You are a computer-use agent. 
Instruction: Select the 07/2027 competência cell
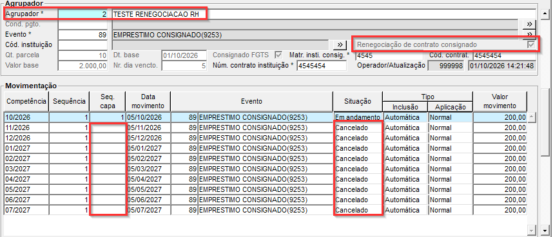point(26,210)
